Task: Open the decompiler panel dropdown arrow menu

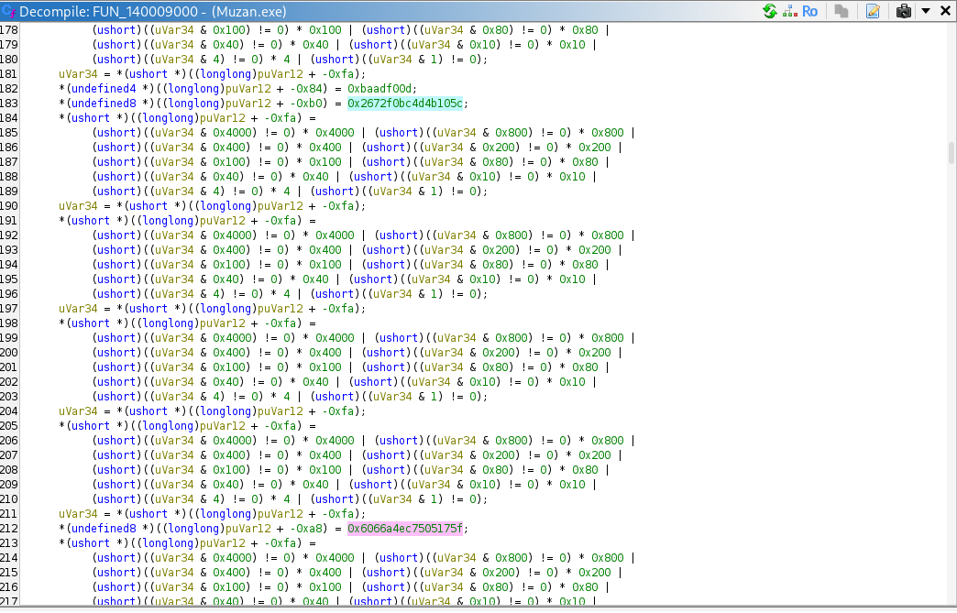Action: coord(925,11)
